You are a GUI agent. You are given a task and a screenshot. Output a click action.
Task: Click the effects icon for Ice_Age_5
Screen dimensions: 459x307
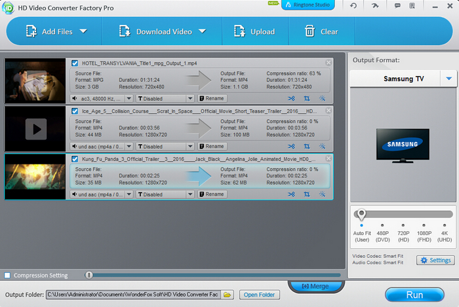point(323,147)
